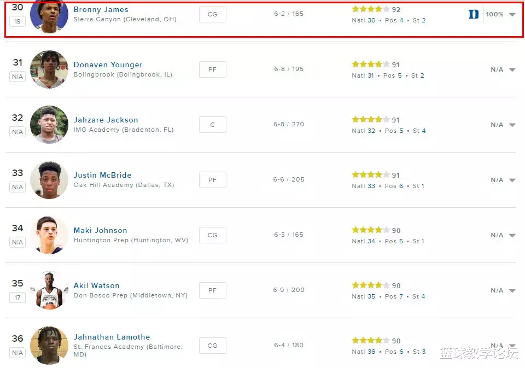Select Justin McBride's profile picture
The width and height of the screenshot is (525, 368).
49,180
